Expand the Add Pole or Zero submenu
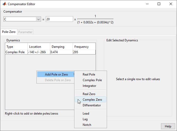The width and height of the screenshot is (177, 131). coord(56,74)
